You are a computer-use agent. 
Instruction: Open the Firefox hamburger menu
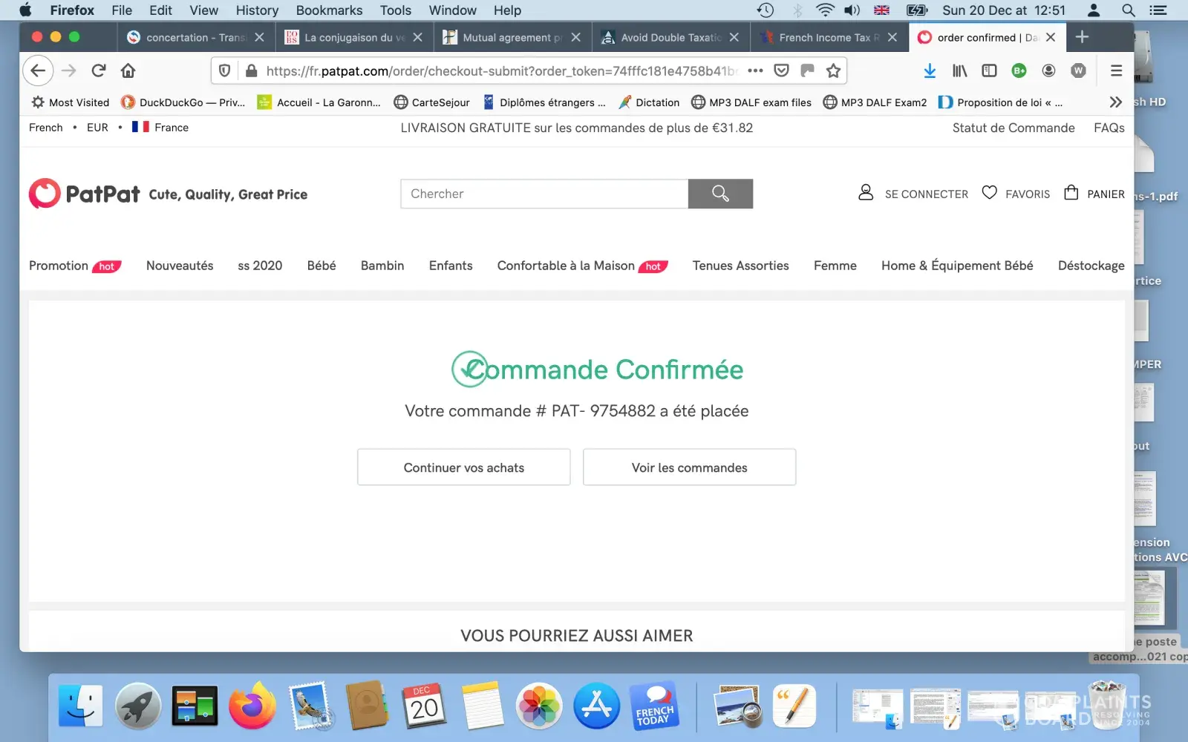pos(1116,70)
